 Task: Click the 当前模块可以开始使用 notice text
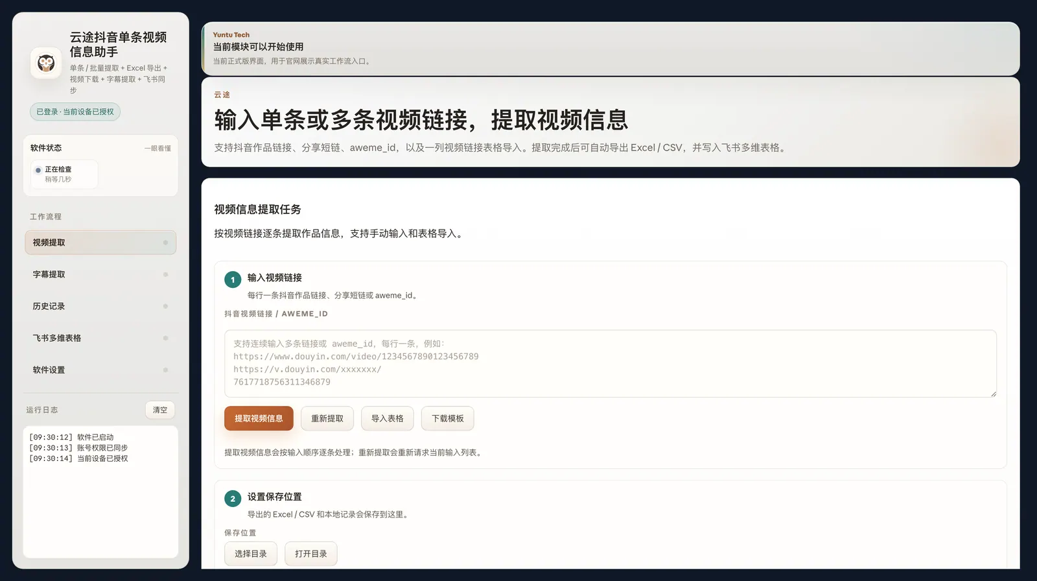(258, 47)
